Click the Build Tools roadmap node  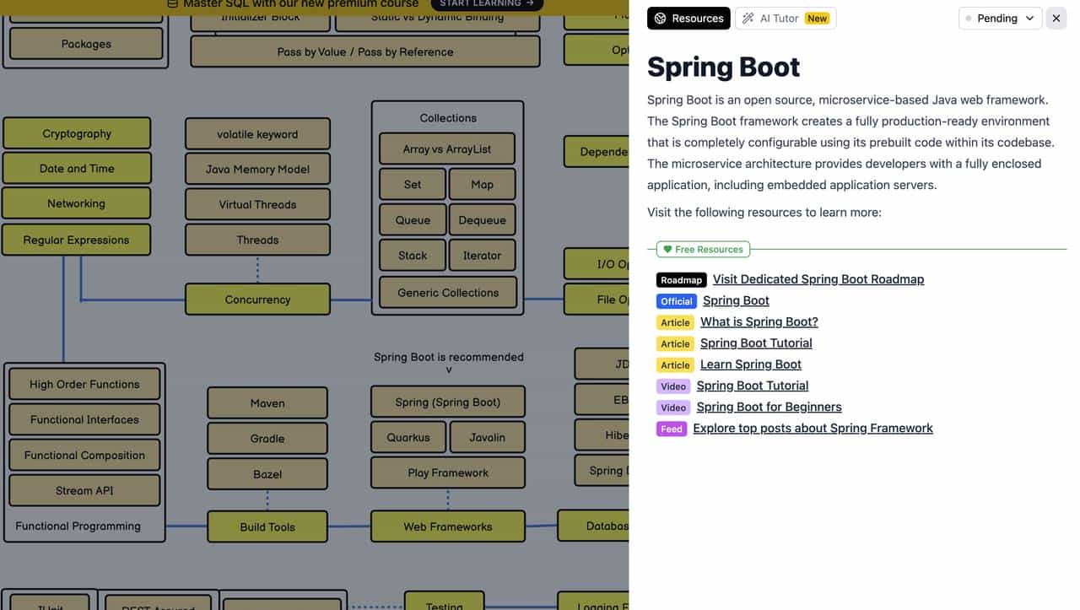click(x=267, y=526)
